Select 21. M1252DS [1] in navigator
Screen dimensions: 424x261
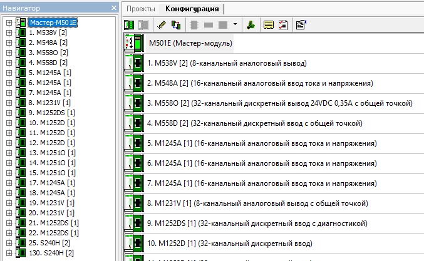click(x=54, y=223)
